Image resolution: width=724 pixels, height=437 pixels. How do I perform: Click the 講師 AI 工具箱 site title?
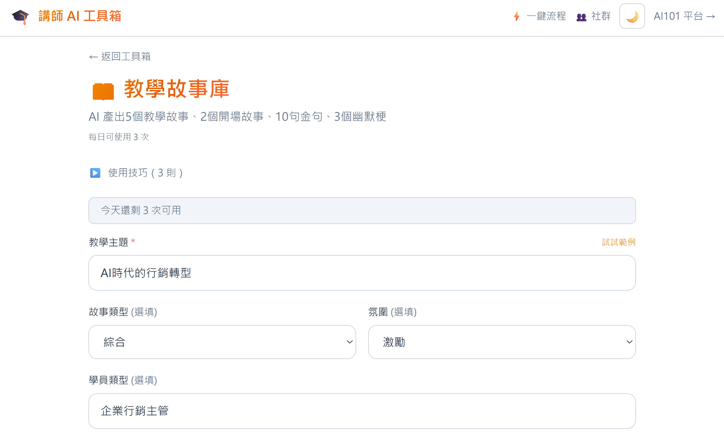point(80,16)
